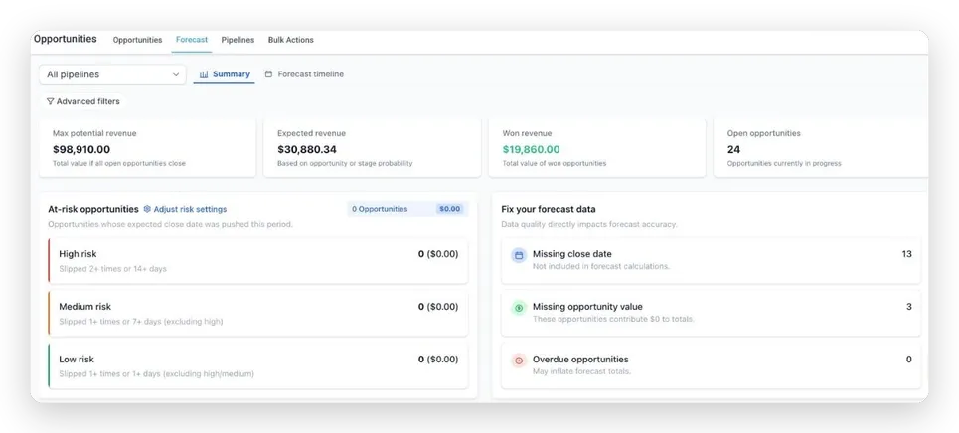Click the $0.00 at-risk total badge
Image resolution: width=959 pixels, height=433 pixels.
449,209
